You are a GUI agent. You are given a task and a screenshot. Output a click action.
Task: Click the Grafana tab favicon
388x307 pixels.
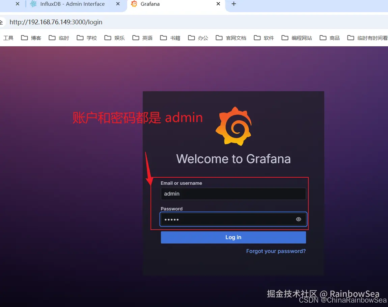(x=134, y=4)
